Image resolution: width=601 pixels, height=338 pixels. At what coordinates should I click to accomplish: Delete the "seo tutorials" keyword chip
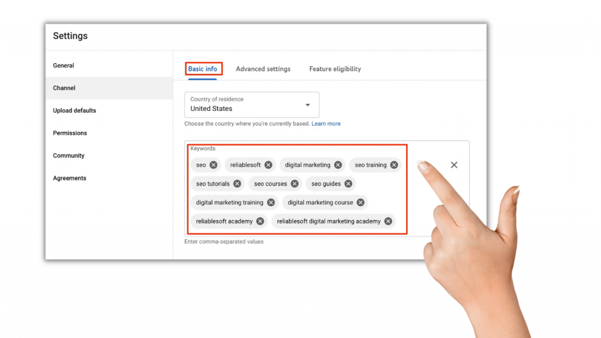[x=237, y=184]
